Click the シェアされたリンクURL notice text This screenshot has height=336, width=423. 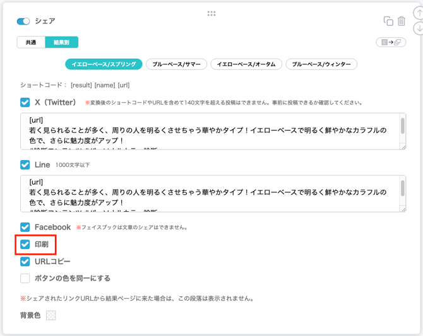(137, 298)
